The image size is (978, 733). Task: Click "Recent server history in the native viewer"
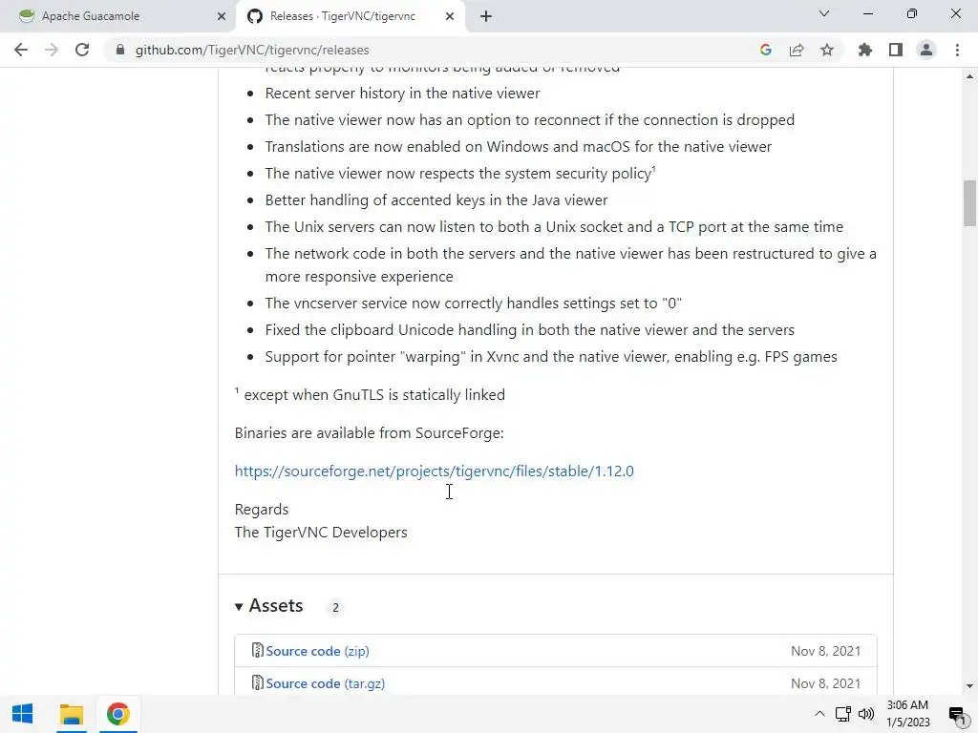pos(402,94)
